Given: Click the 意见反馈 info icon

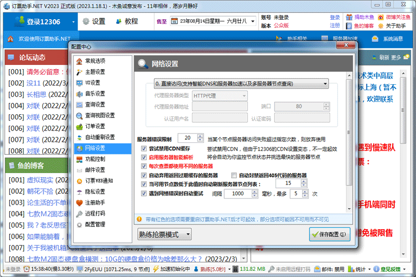Looking at the screenshot, I should pyautogui.click(x=376, y=269).
